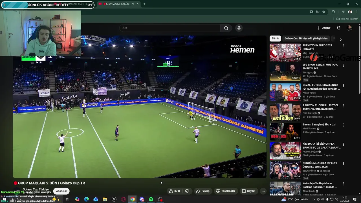The width and height of the screenshot is (361, 203).
Task: Subscribe with the Abone ol button
Action: (x=61, y=191)
